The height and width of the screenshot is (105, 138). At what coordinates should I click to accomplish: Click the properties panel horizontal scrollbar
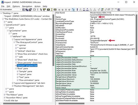click(71, 104)
